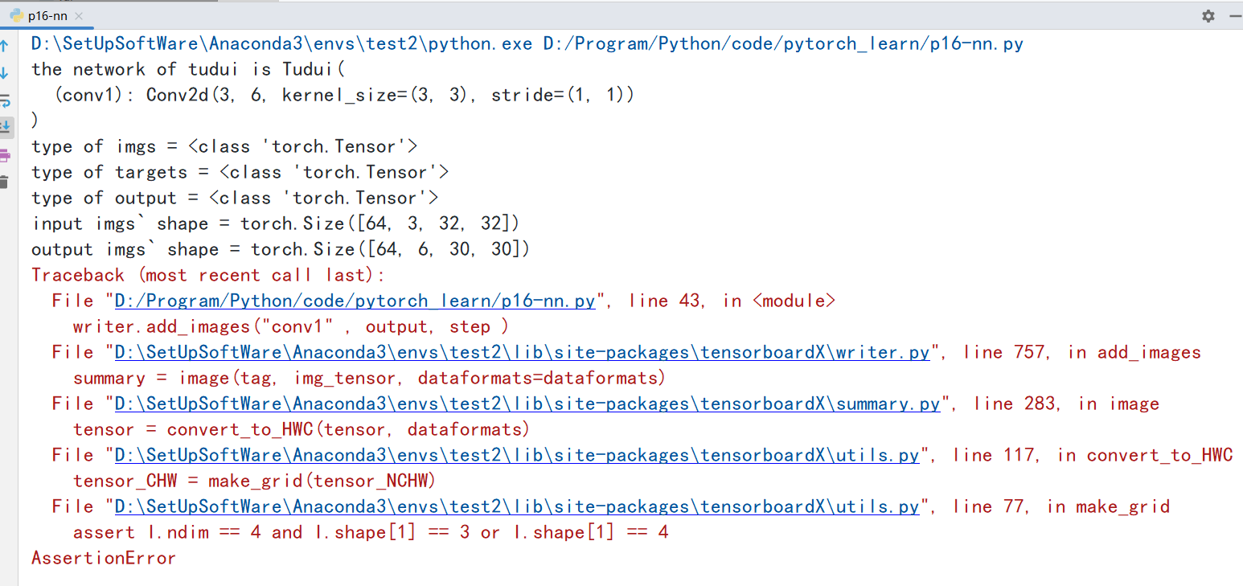Open the run panel gear settings
The image size is (1243, 586).
[x=1208, y=15]
